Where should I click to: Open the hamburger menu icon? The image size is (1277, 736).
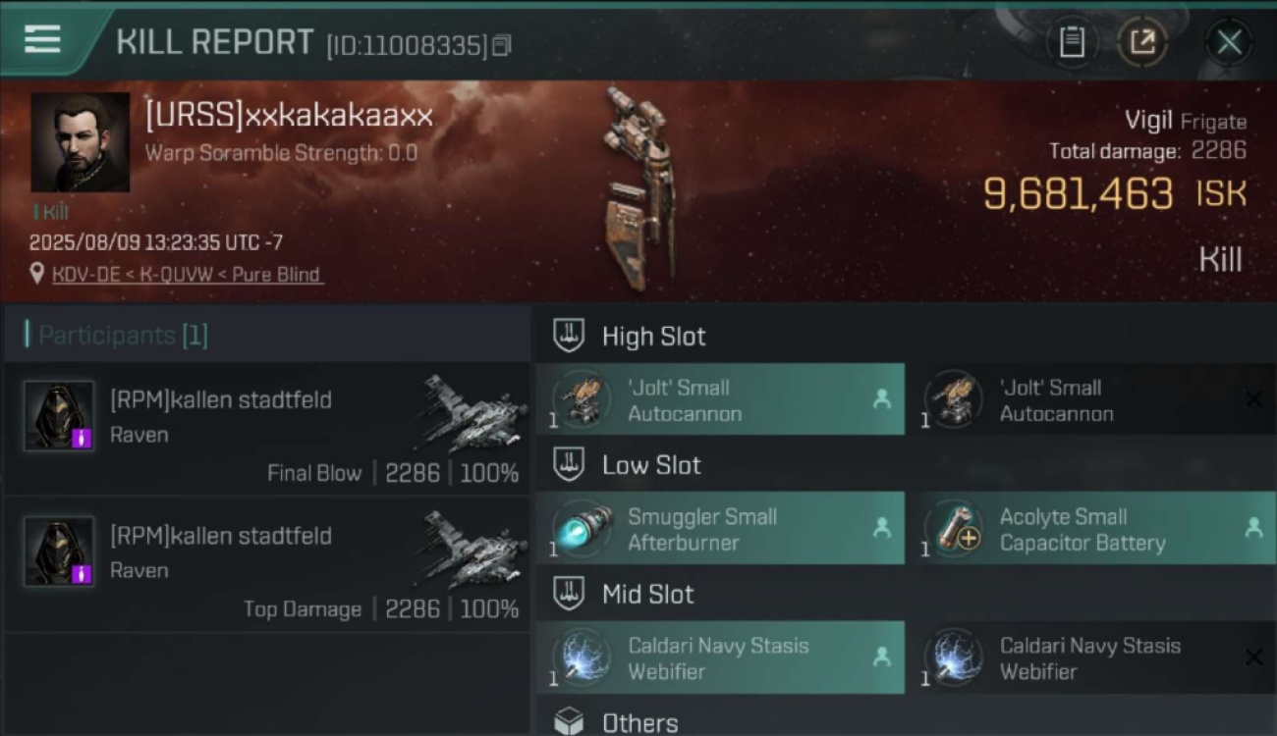coord(42,40)
